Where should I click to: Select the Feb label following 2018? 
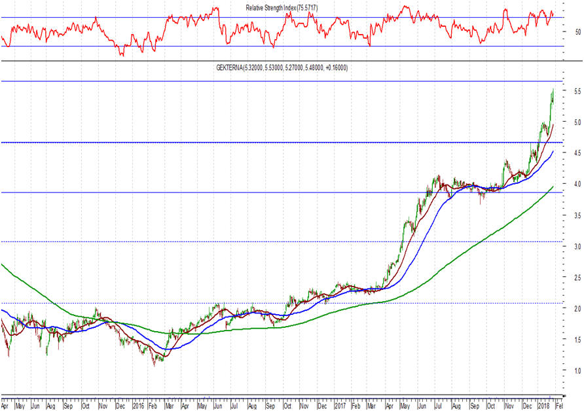tap(559, 406)
